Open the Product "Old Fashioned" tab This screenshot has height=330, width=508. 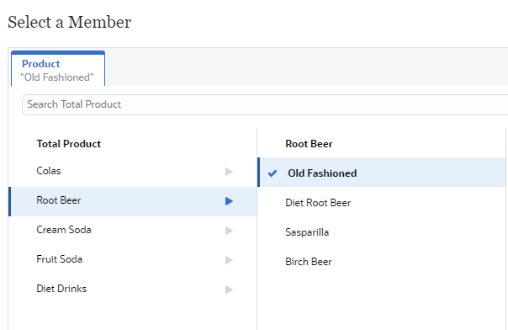(58, 69)
